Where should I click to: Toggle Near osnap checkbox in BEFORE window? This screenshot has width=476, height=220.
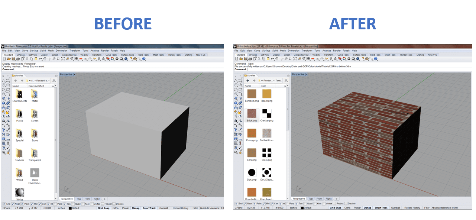coord(13,204)
